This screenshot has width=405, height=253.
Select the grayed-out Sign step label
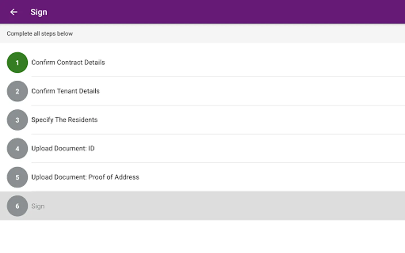(38, 206)
